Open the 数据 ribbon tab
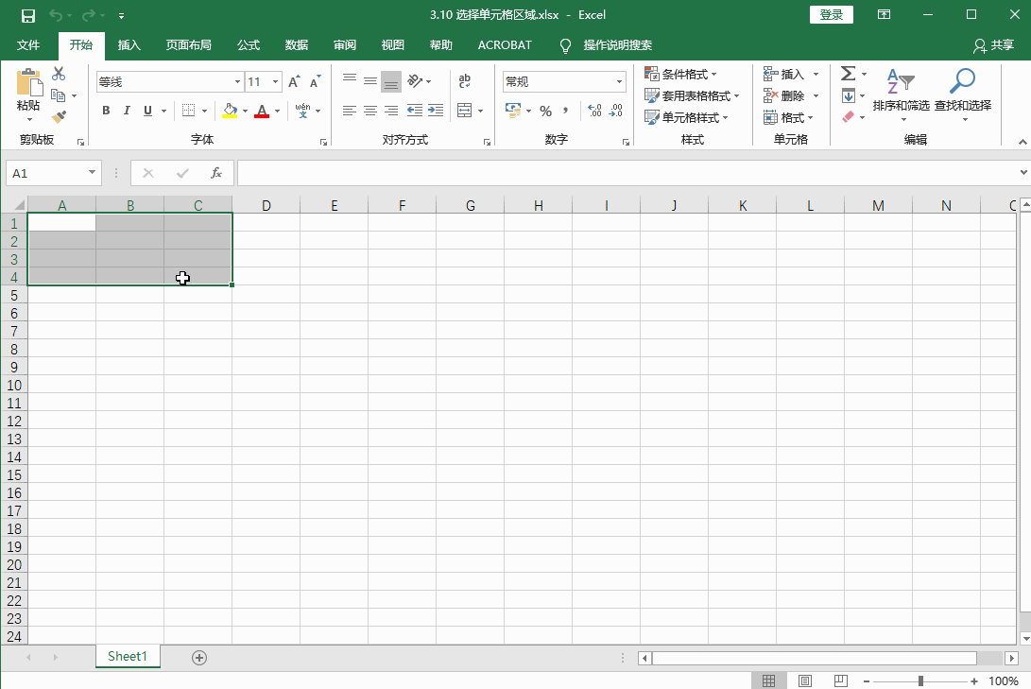This screenshot has height=689, width=1031. [x=295, y=44]
